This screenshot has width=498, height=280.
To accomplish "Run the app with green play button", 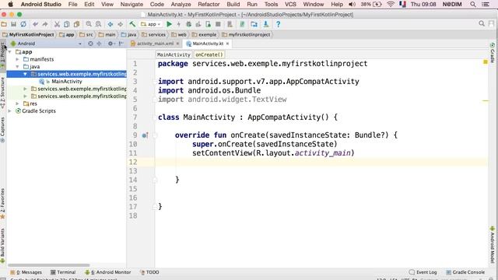I will (x=170, y=24).
